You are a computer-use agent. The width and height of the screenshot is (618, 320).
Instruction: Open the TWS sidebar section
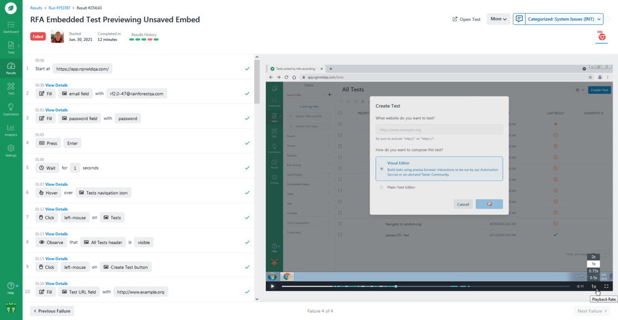11,88
